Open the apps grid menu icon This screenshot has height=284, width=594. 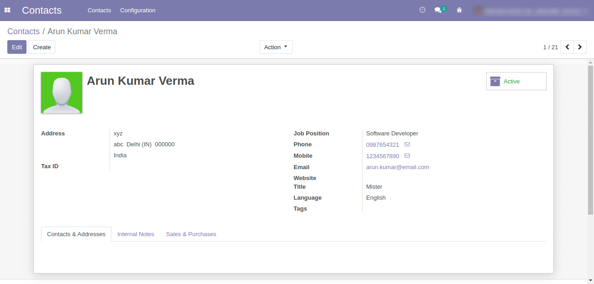click(x=7, y=10)
